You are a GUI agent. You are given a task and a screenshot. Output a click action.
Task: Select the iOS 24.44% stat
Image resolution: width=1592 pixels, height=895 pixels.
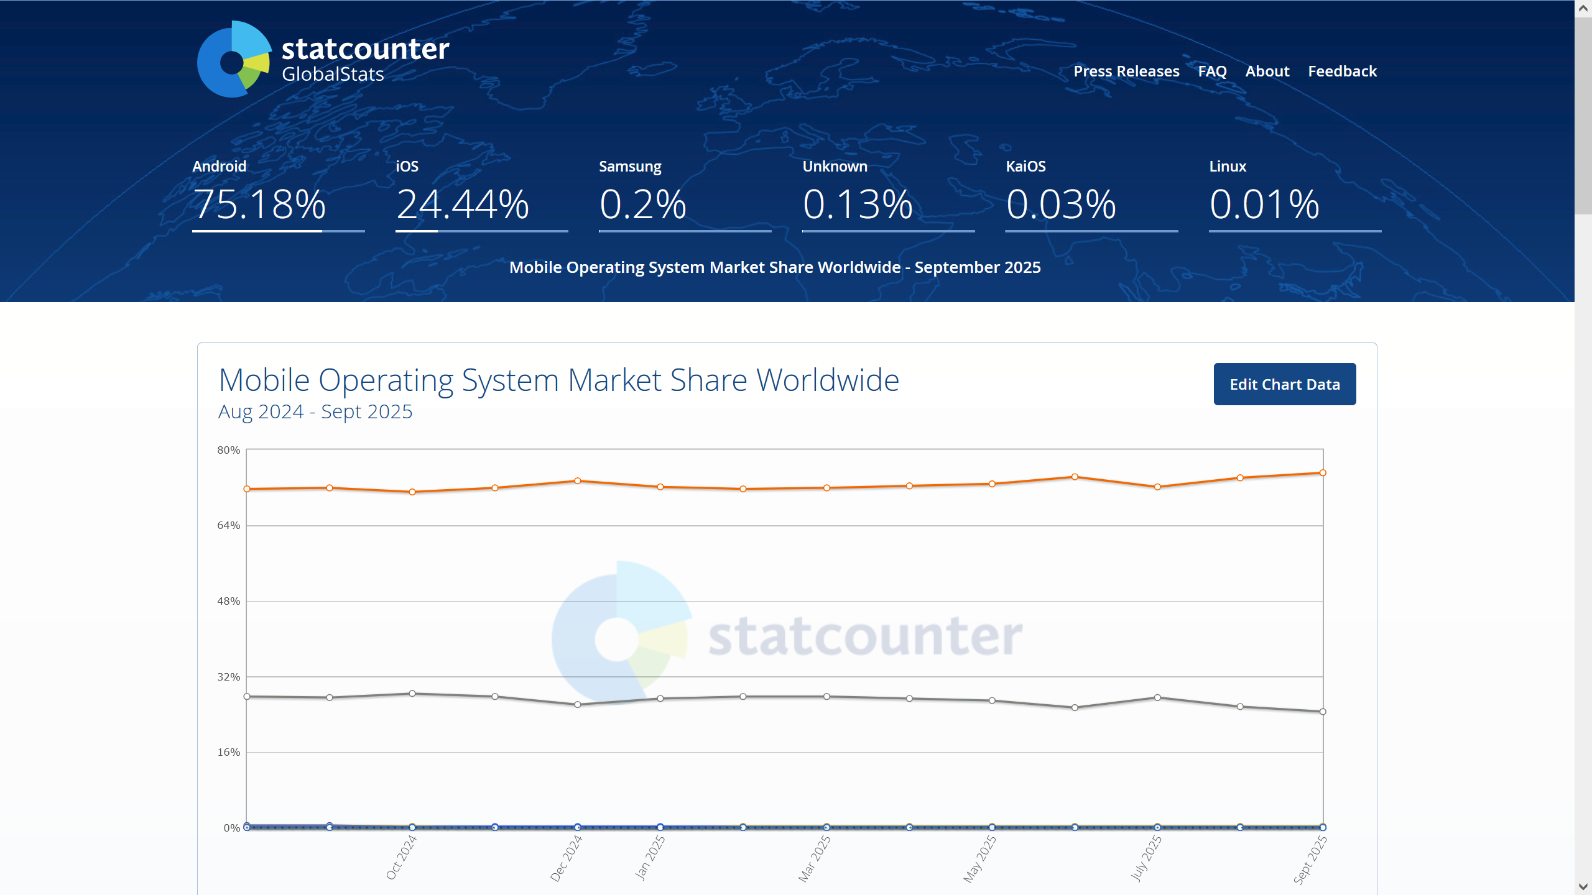click(463, 204)
